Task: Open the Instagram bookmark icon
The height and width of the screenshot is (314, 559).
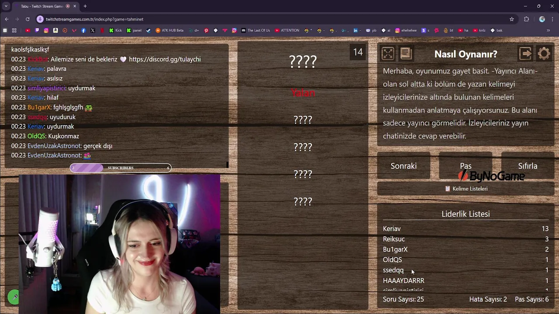Action: 46,31
